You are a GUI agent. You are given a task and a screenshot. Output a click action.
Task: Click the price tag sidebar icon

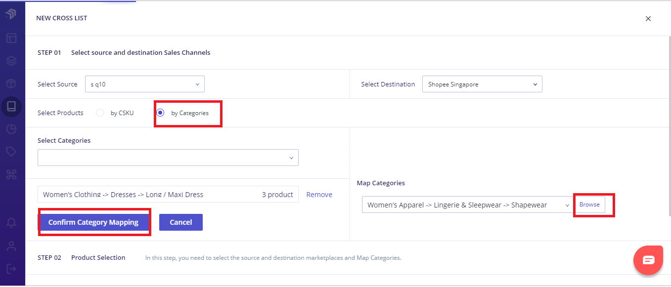click(x=11, y=152)
